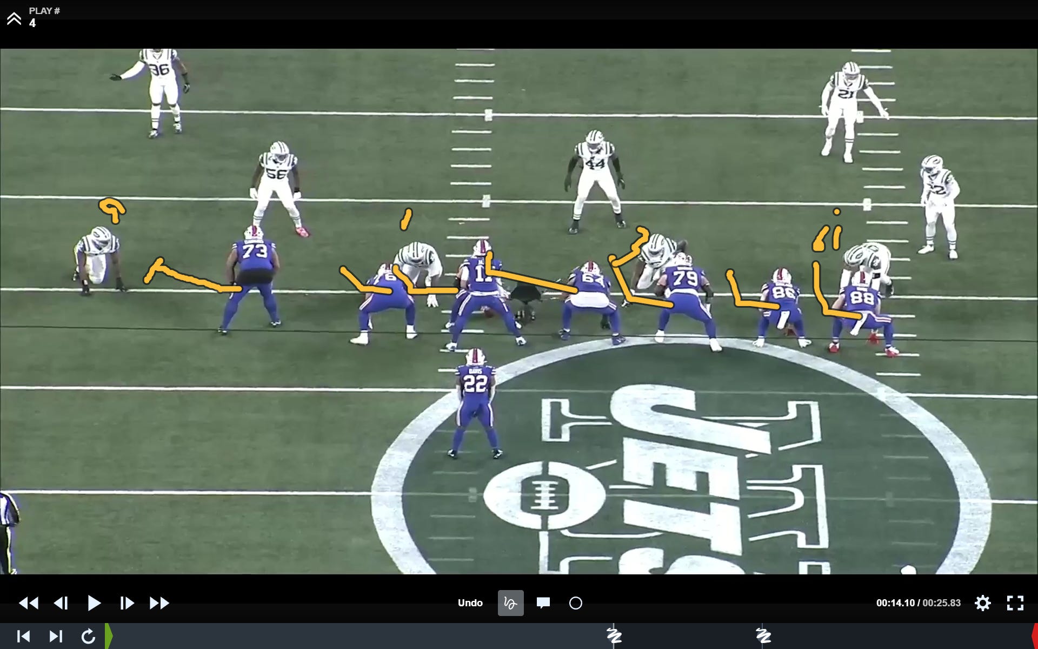Skip to the next clip
1038x649 pixels.
(56, 636)
